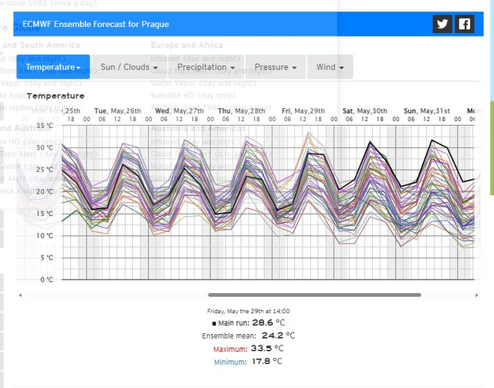Viewport: 494px width, 388px height.
Task: Click the chart scrollbar left arrow
Action: pos(20,295)
